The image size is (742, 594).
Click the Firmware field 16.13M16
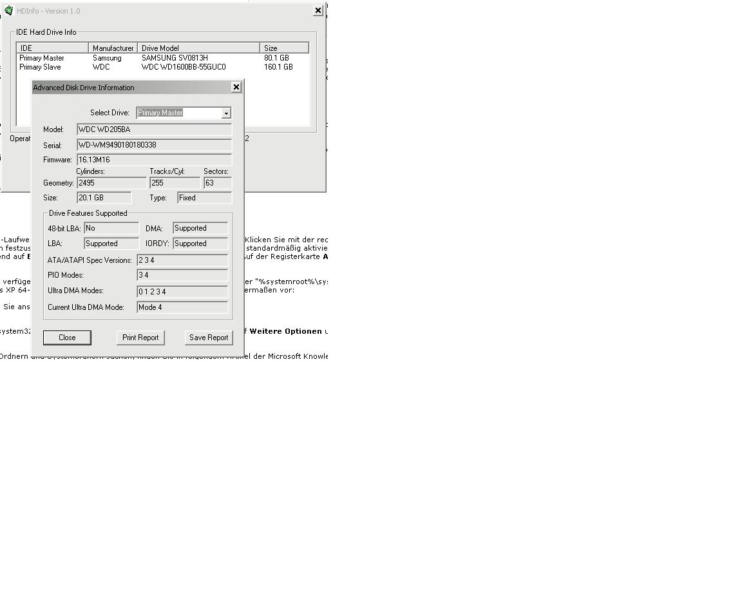click(155, 160)
